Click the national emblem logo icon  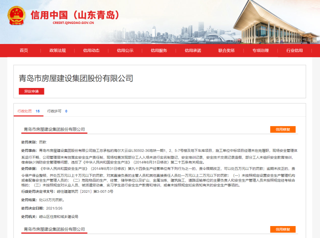(16, 15)
